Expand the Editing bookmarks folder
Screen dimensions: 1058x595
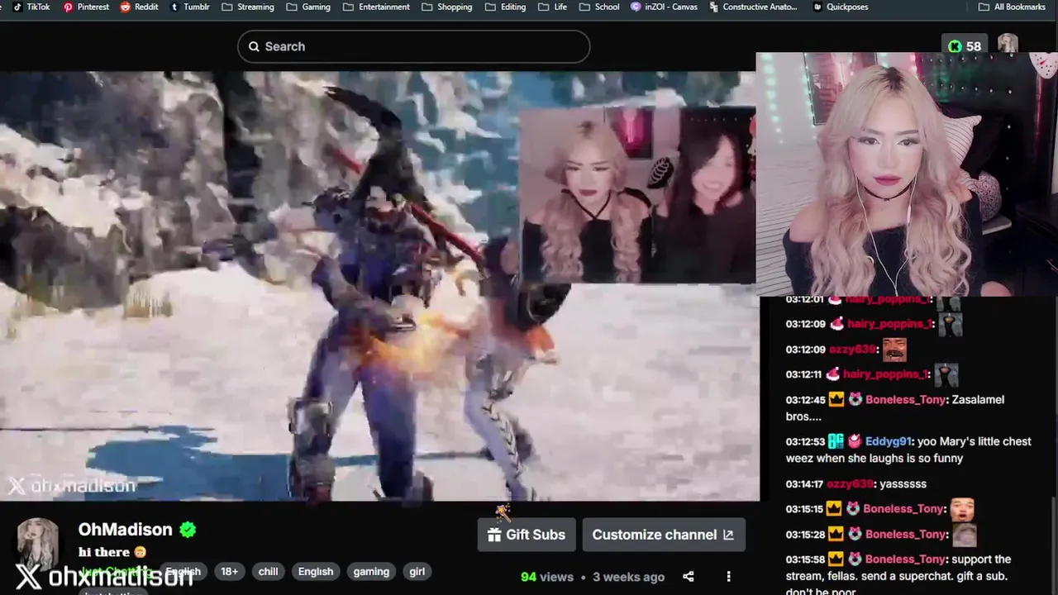505,7
